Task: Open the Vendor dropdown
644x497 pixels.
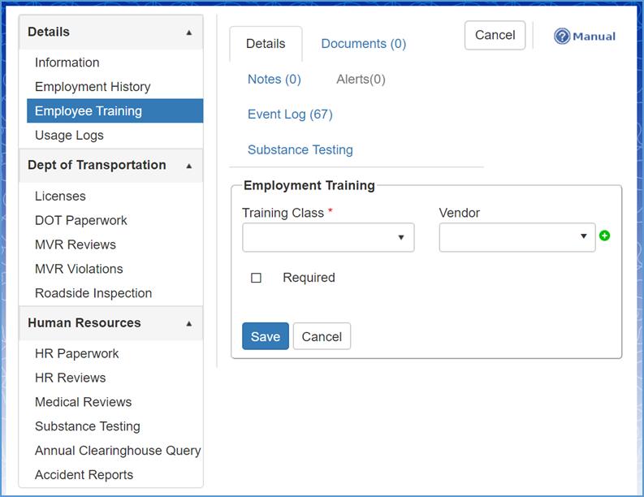Action: pos(516,237)
